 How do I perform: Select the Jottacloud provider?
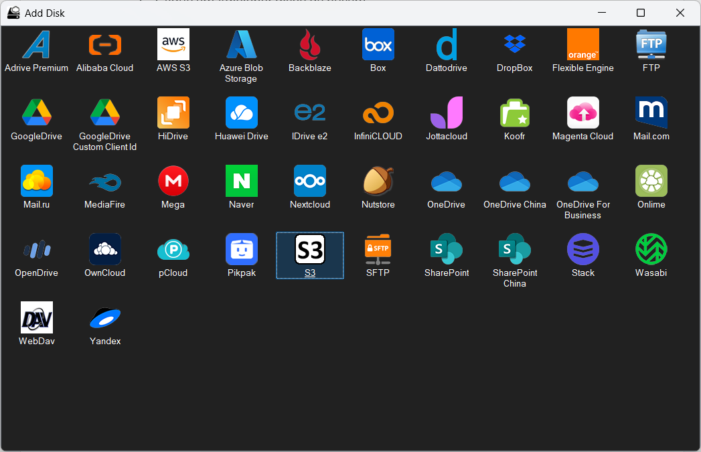pos(446,113)
